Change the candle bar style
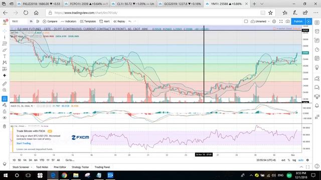 38,21
